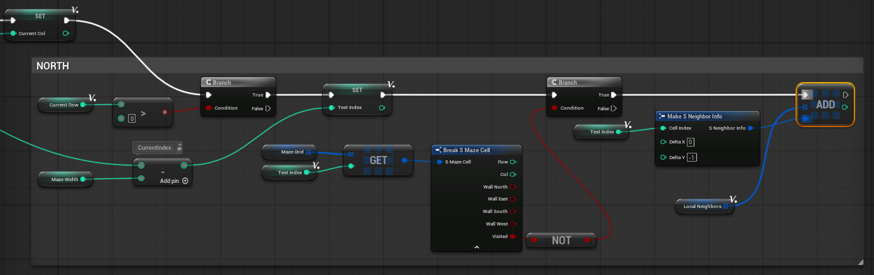Click the ADD node execution input pin
The image size is (874, 275).
pos(806,95)
